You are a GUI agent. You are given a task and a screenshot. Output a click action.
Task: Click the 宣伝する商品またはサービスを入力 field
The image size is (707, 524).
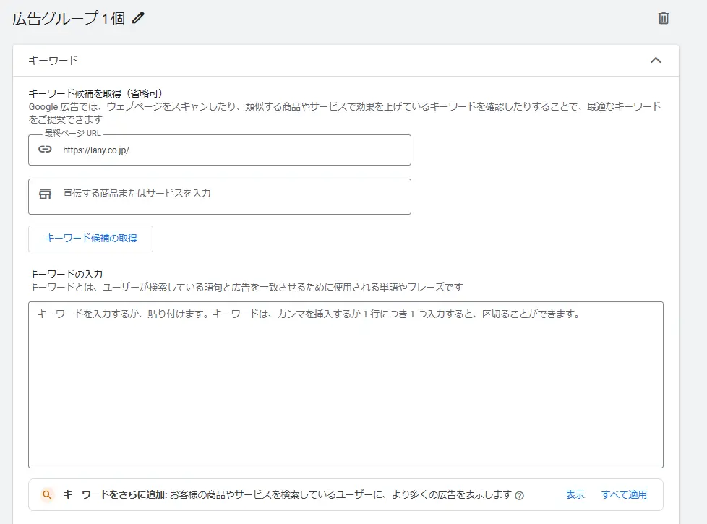pos(217,196)
